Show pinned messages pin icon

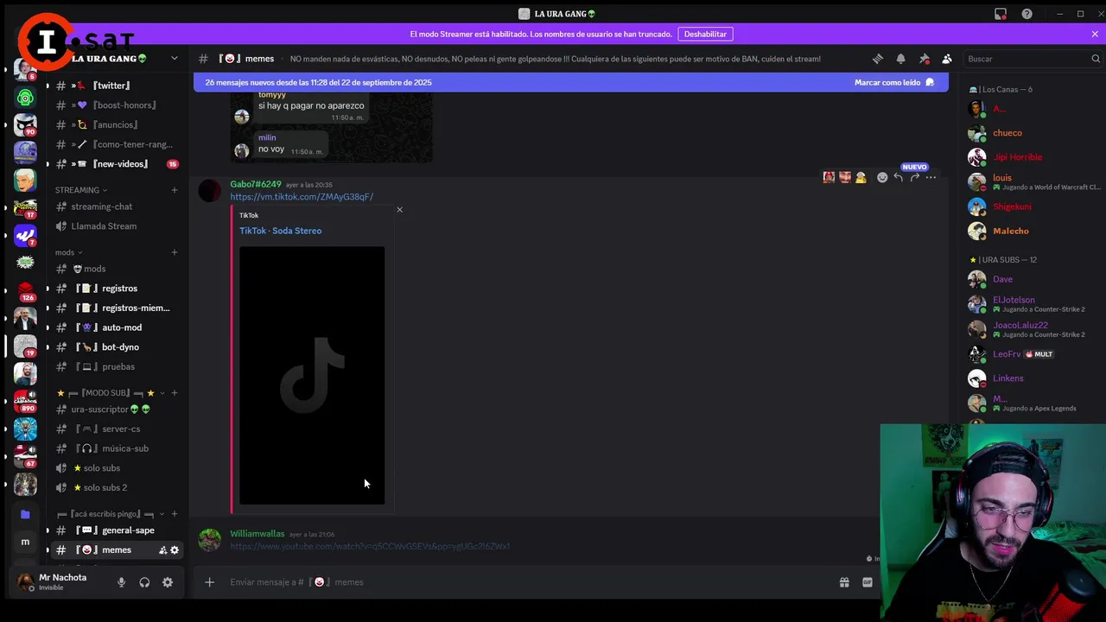924,59
